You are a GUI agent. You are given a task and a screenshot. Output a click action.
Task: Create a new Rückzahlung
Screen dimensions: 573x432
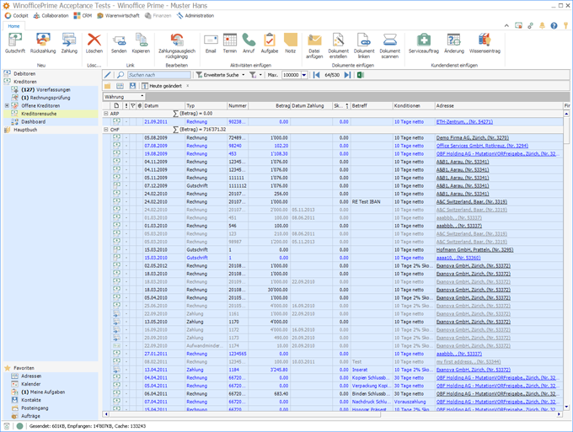(x=43, y=43)
